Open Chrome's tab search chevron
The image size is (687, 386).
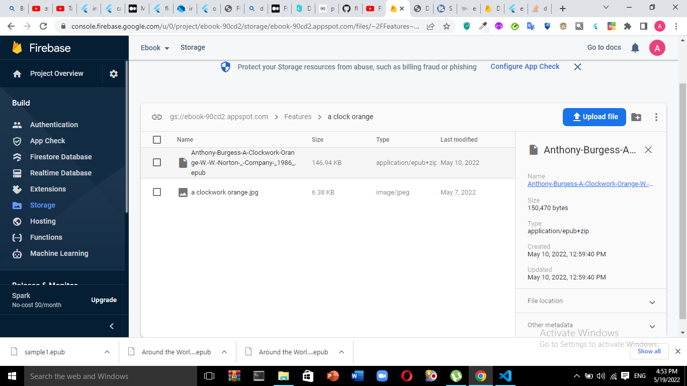(606, 8)
